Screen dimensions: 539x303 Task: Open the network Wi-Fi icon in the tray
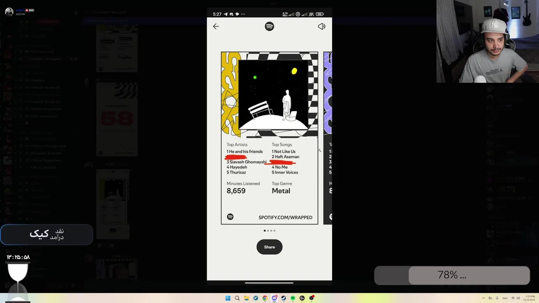click(x=513, y=298)
